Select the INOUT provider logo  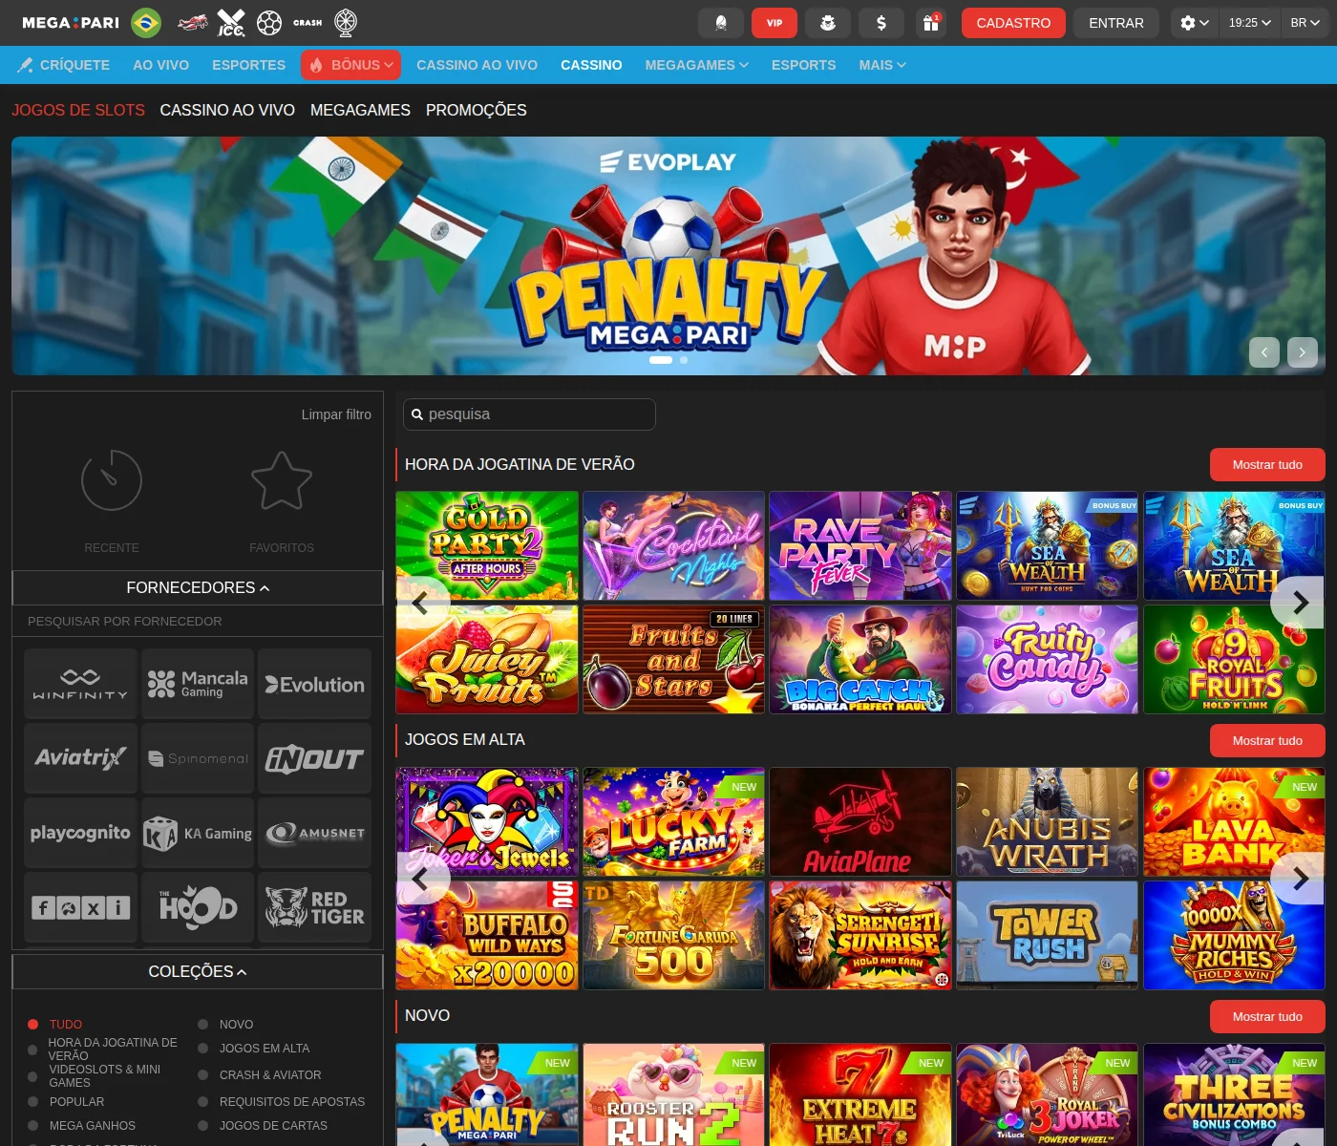pyautogui.click(x=314, y=758)
